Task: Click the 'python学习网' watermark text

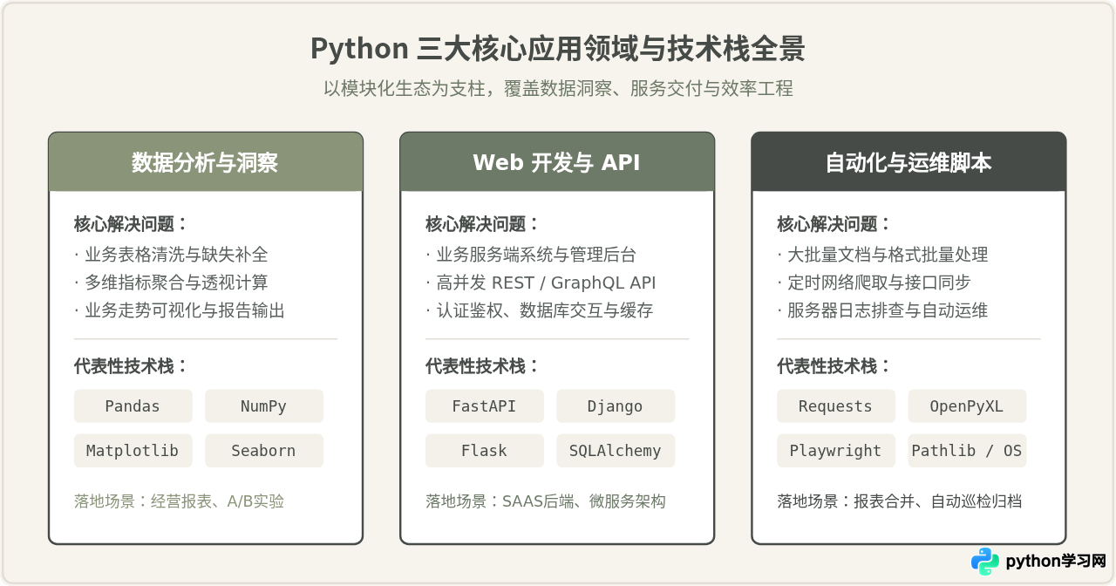Action: pos(1056,562)
